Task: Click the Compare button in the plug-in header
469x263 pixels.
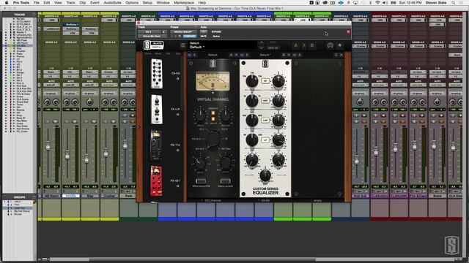Action: pos(190,36)
